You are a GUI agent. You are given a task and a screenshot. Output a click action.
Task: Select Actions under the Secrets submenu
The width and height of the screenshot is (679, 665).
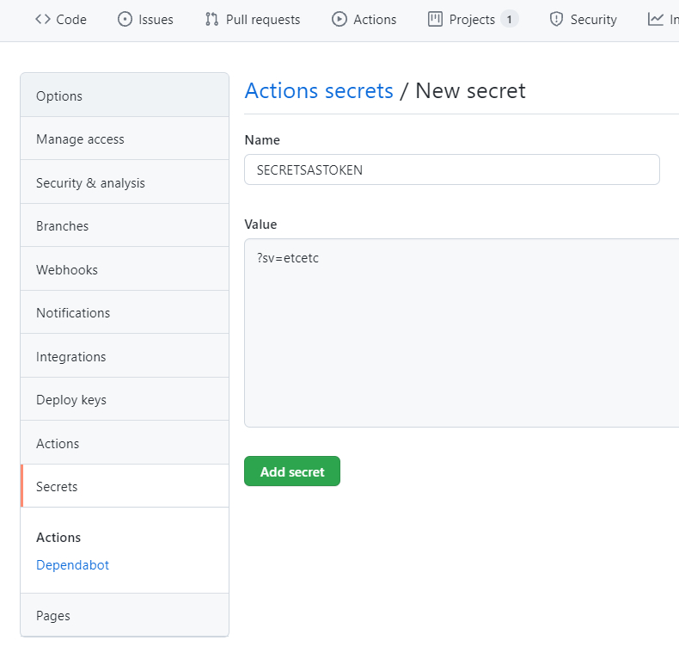pos(58,537)
